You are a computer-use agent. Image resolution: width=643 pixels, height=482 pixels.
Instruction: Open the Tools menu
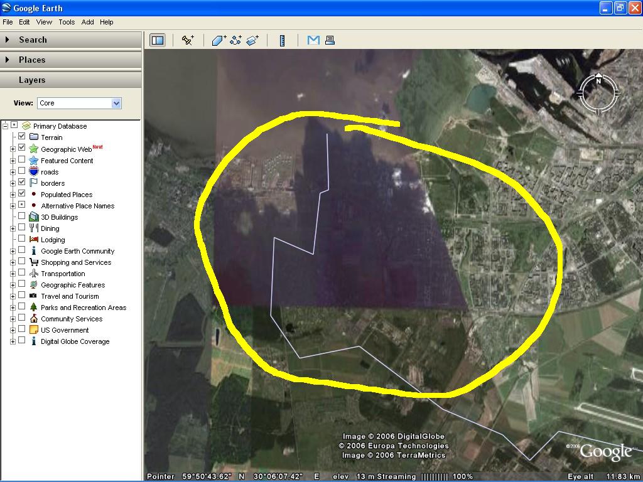click(67, 22)
